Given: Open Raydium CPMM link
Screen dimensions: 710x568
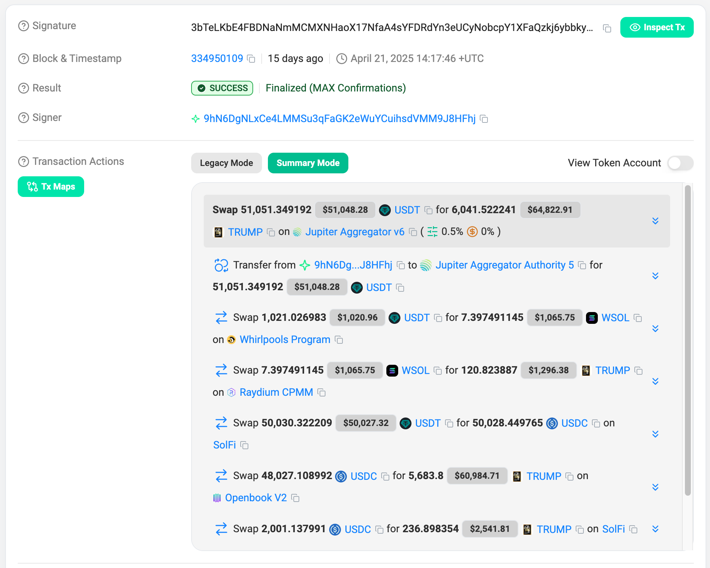Looking at the screenshot, I should 276,392.
